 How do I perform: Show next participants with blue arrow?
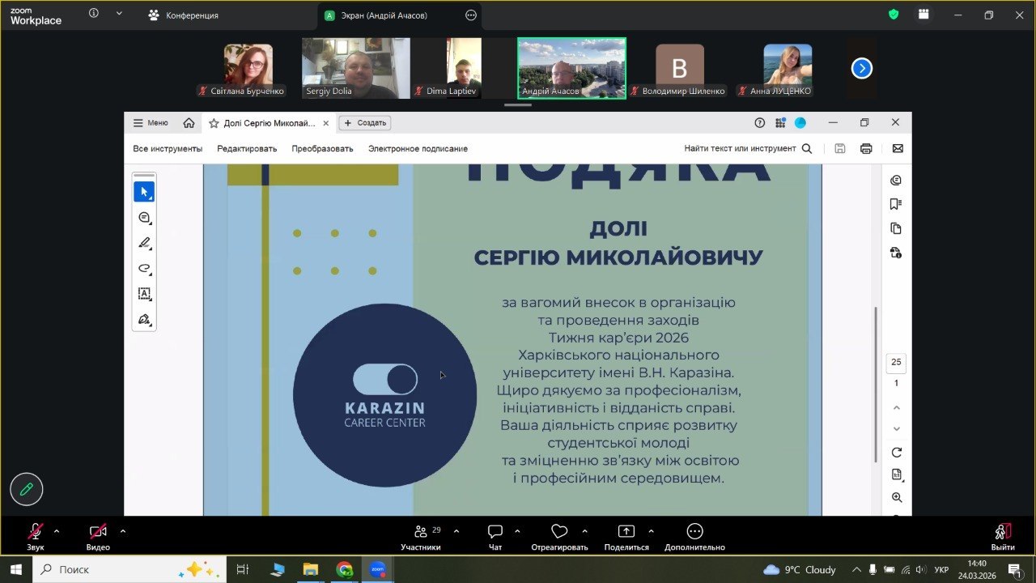point(861,69)
